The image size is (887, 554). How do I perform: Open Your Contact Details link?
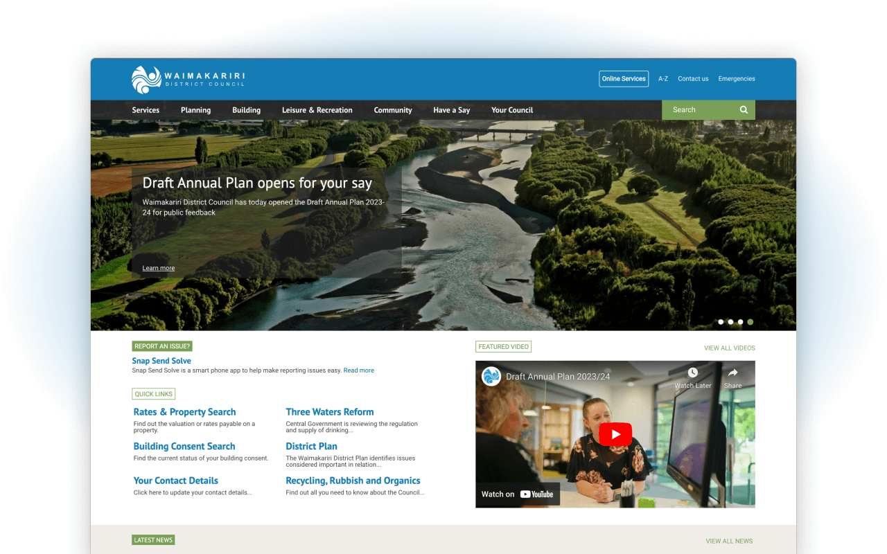[x=176, y=481]
